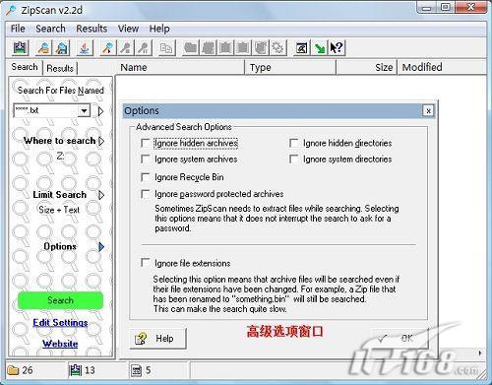Sort results by the Name column header
This screenshot has width=492, height=385.
[181, 67]
